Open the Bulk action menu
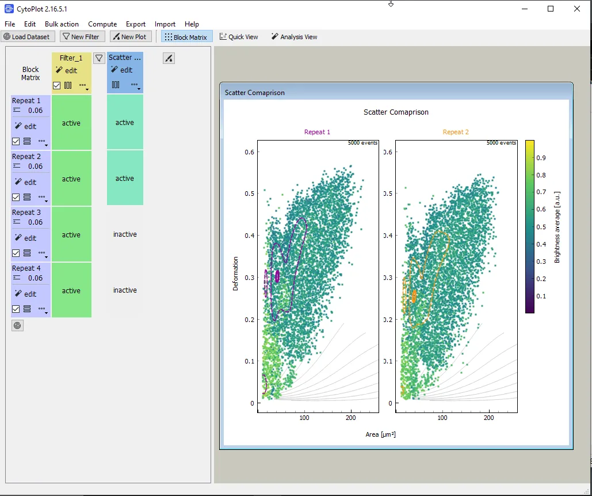The height and width of the screenshot is (496, 592). pos(62,24)
